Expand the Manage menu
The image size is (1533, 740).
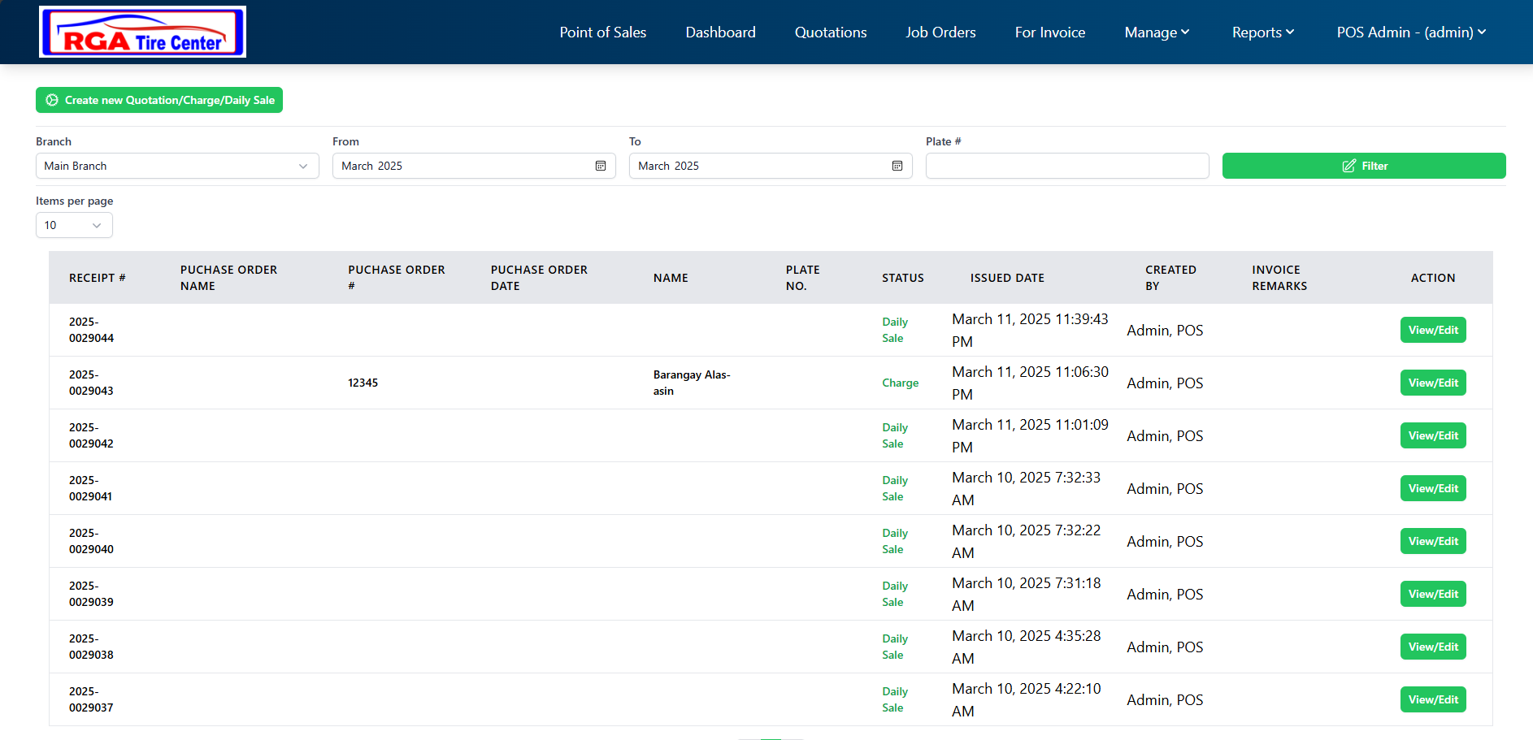pyautogui.click(x=1157, y=32)
